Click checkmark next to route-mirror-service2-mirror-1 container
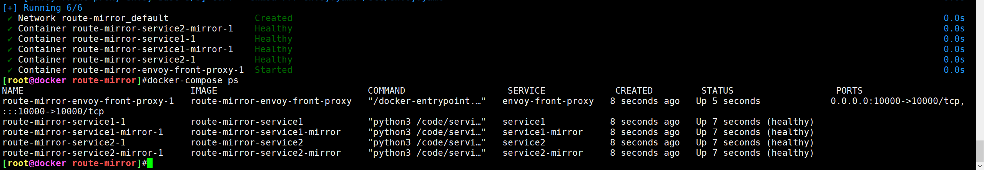This screenshot has height=170, width=984. (x=10, y=29)
